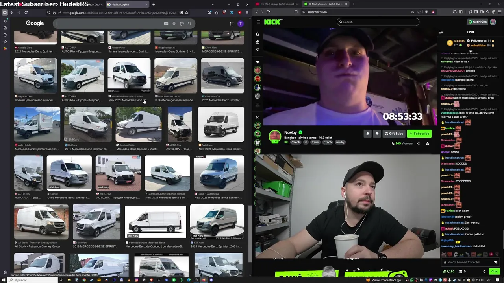The width and height of the screenshot is (504, 283).
Task: Toggle stream notifications bell for Novby
Action: [367, 134]
